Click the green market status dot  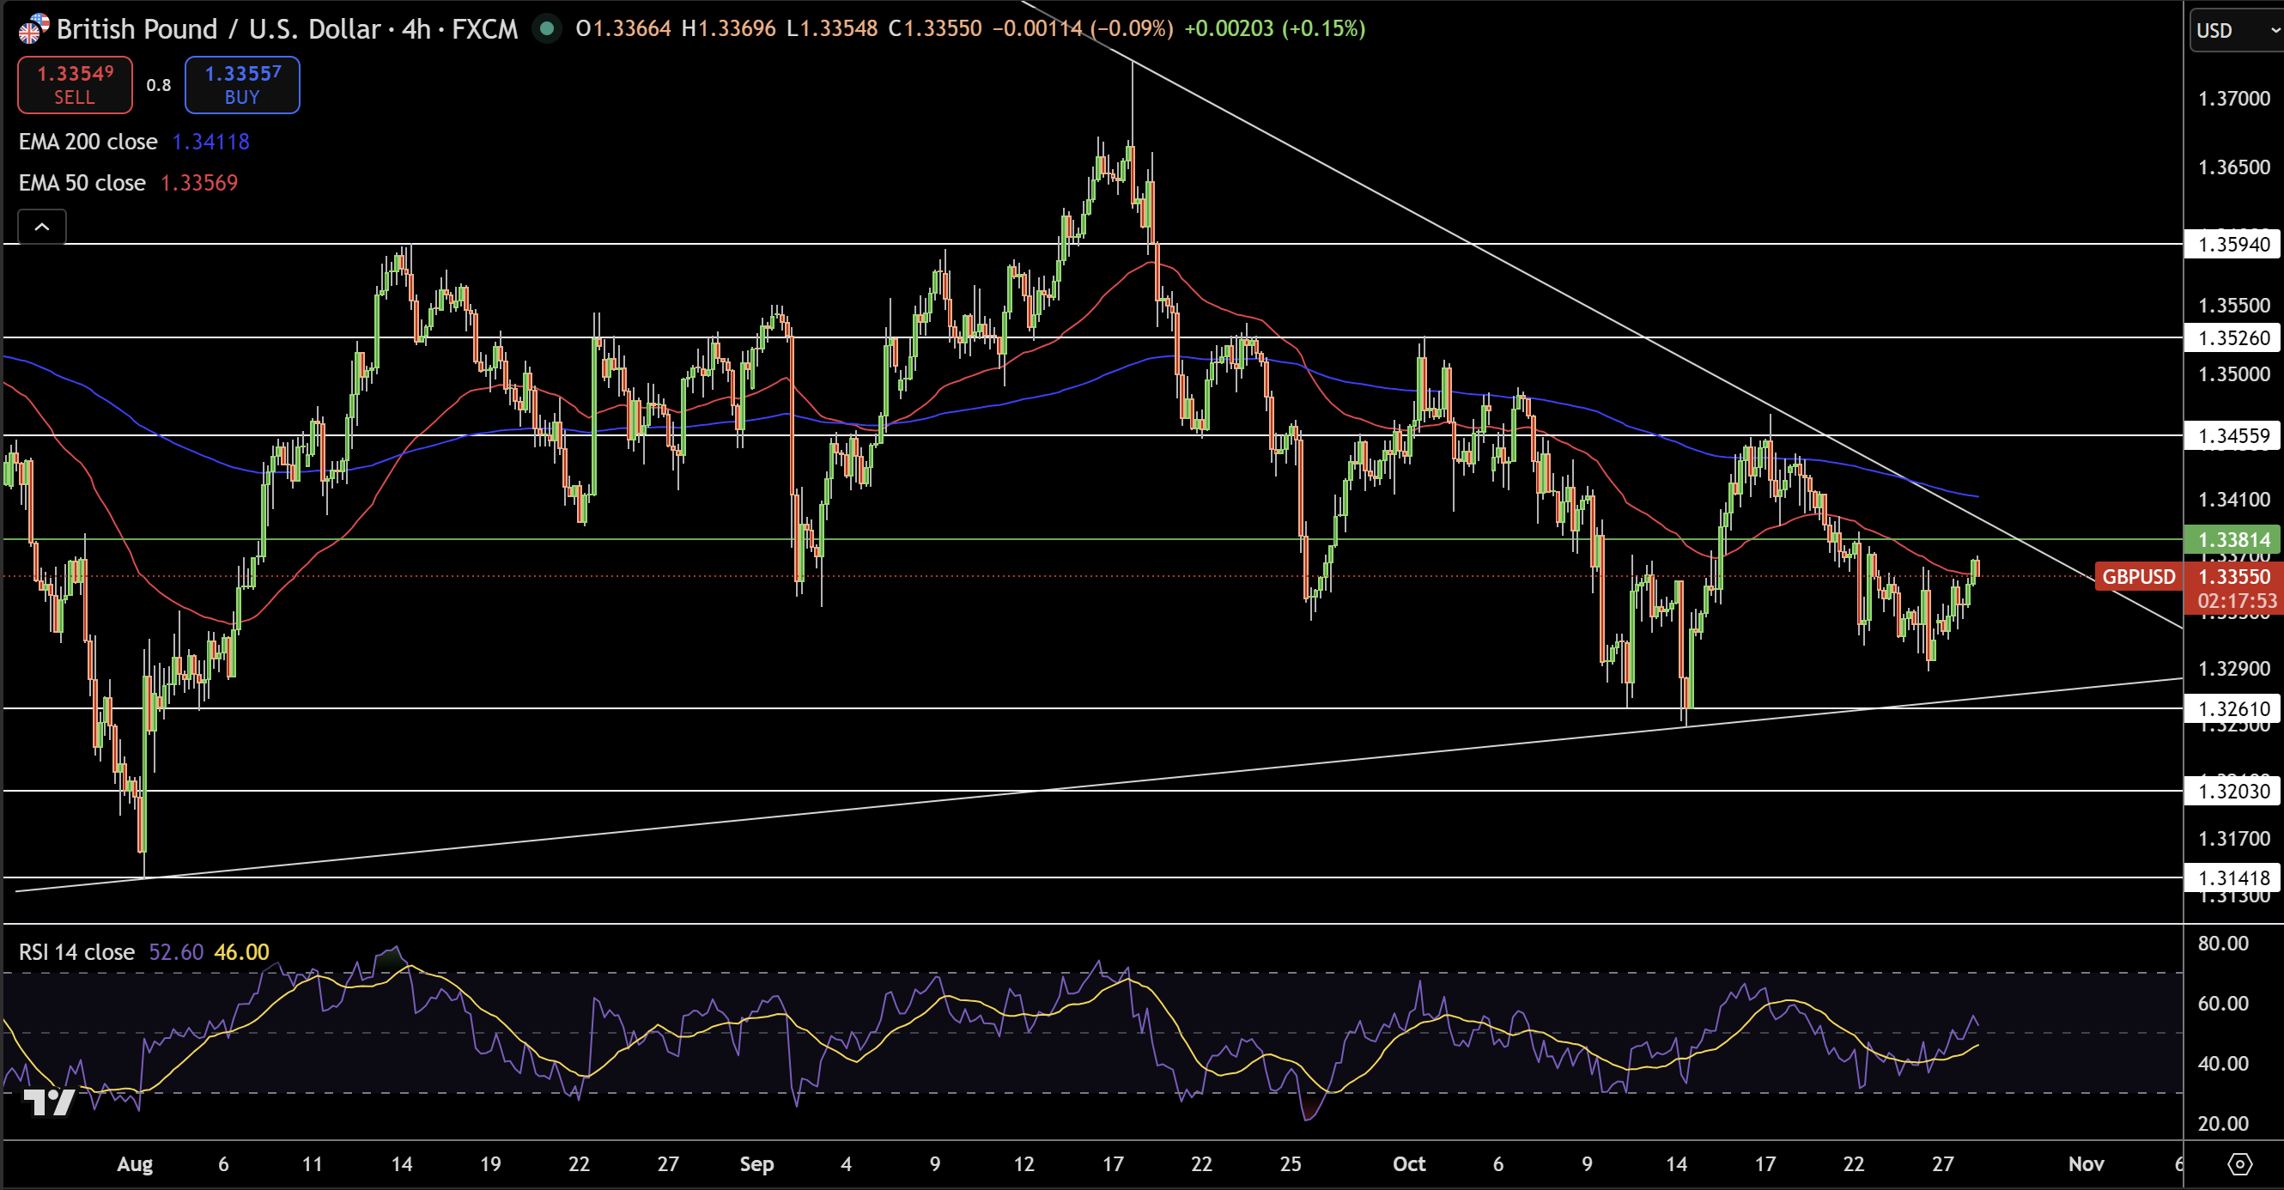click(546, 28)
